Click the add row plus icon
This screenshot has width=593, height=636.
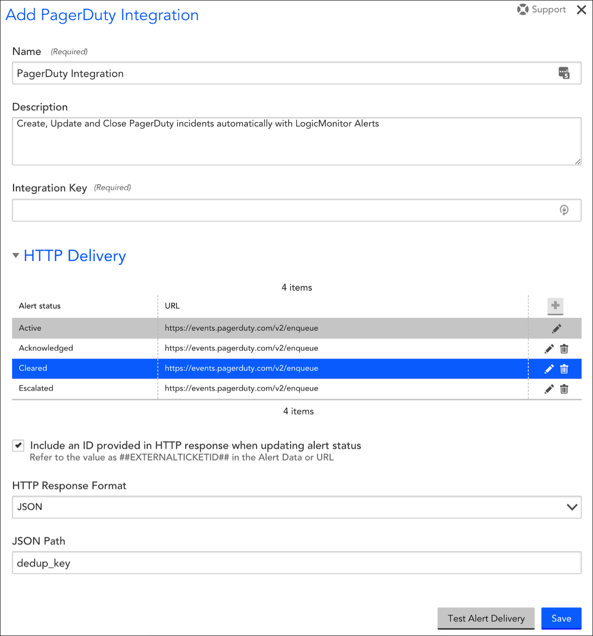[555, 306]
